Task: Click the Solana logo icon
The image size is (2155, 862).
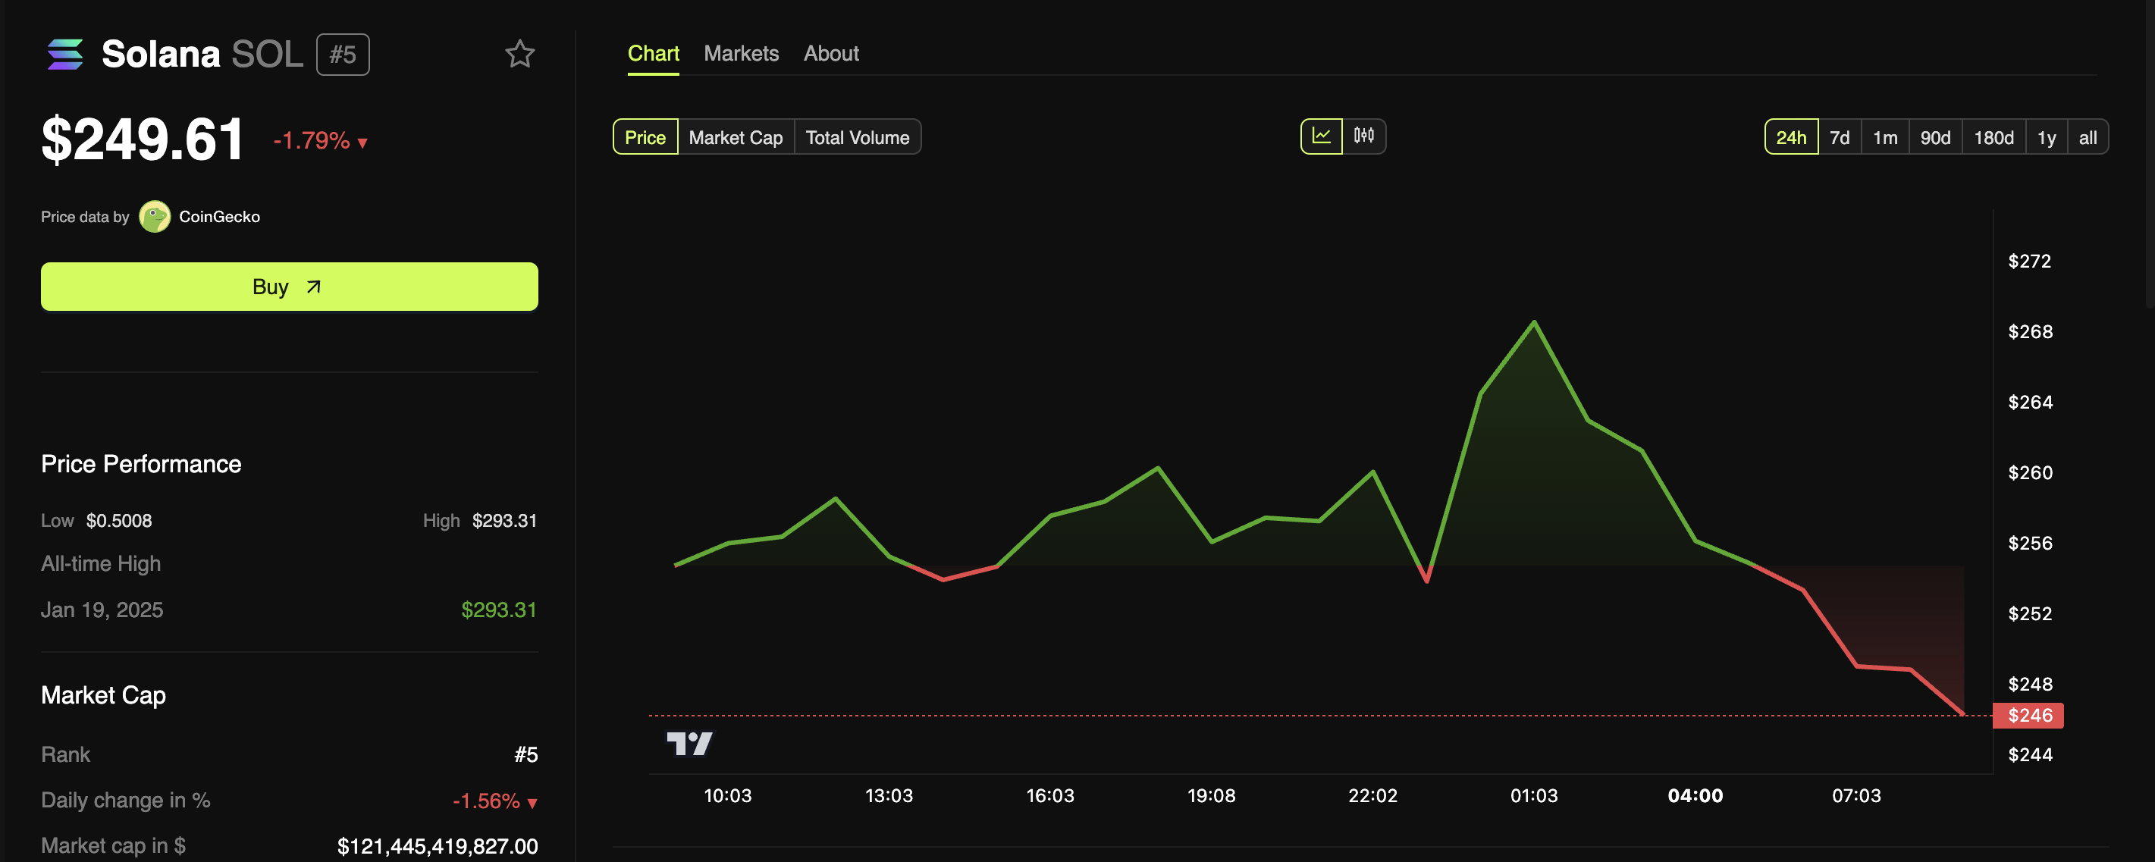Action: pyautogui.click(x=65, y=55)
